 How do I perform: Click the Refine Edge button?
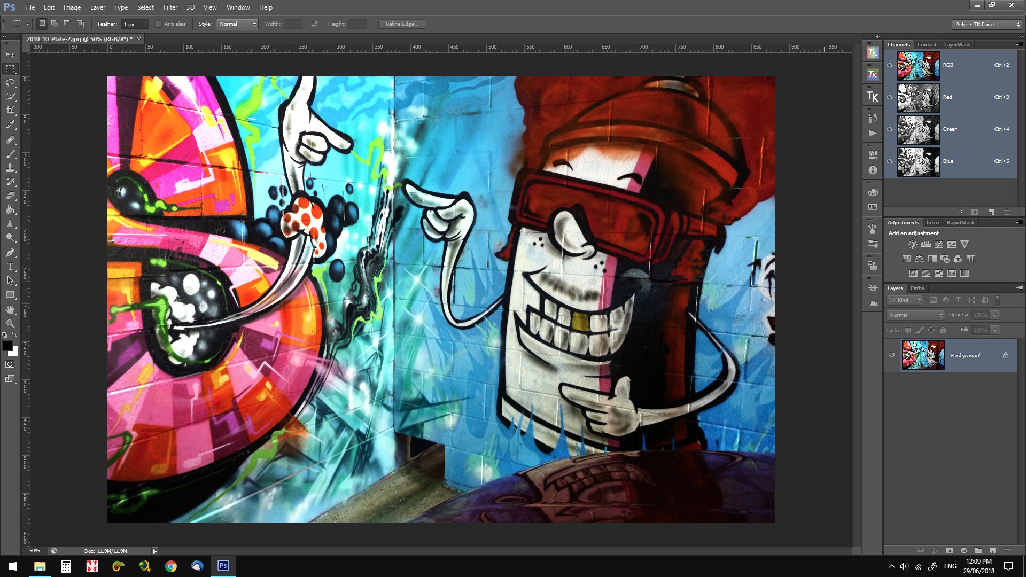402,24
